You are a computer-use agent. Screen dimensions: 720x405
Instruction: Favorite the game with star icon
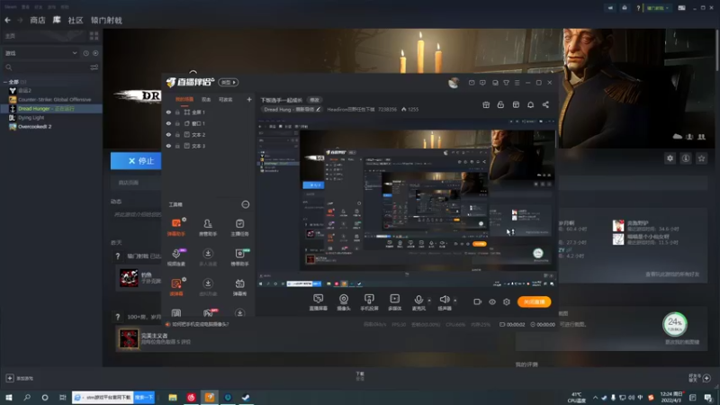pyautogui.click(x=701, y=158)
